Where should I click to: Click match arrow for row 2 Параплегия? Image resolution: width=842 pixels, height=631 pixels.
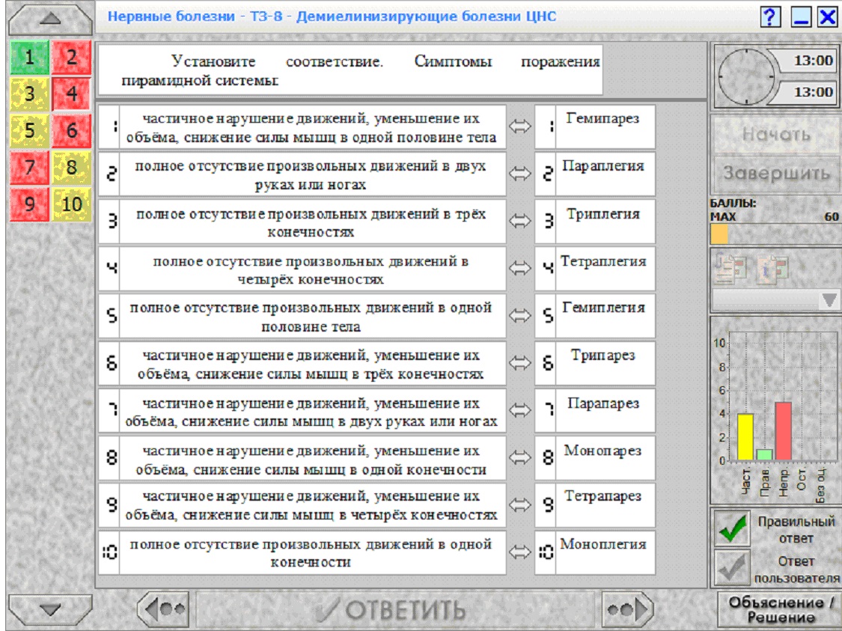(x=520, y=174)
